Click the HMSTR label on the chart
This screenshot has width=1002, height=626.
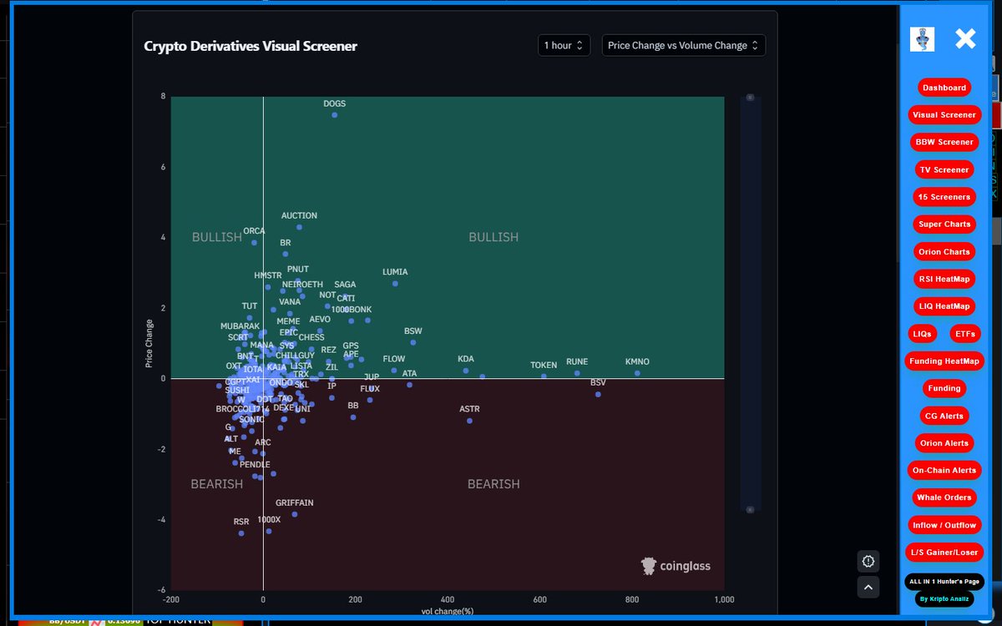tap(268, 275)
